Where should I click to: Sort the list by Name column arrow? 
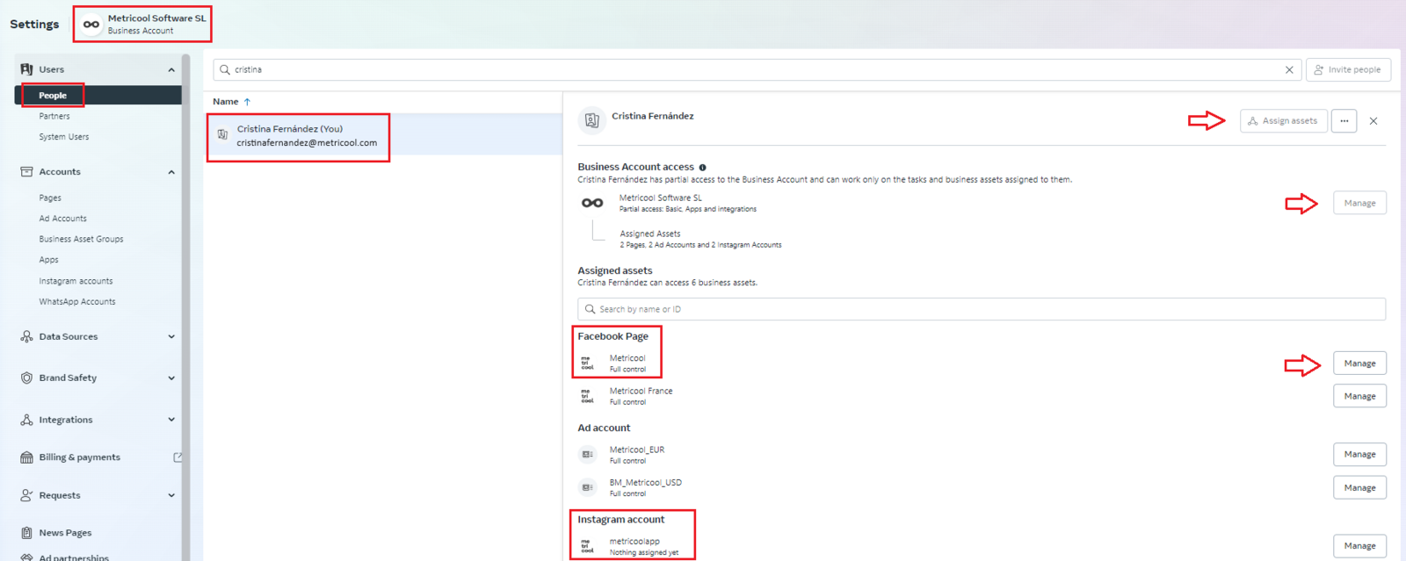pos(247,102)
